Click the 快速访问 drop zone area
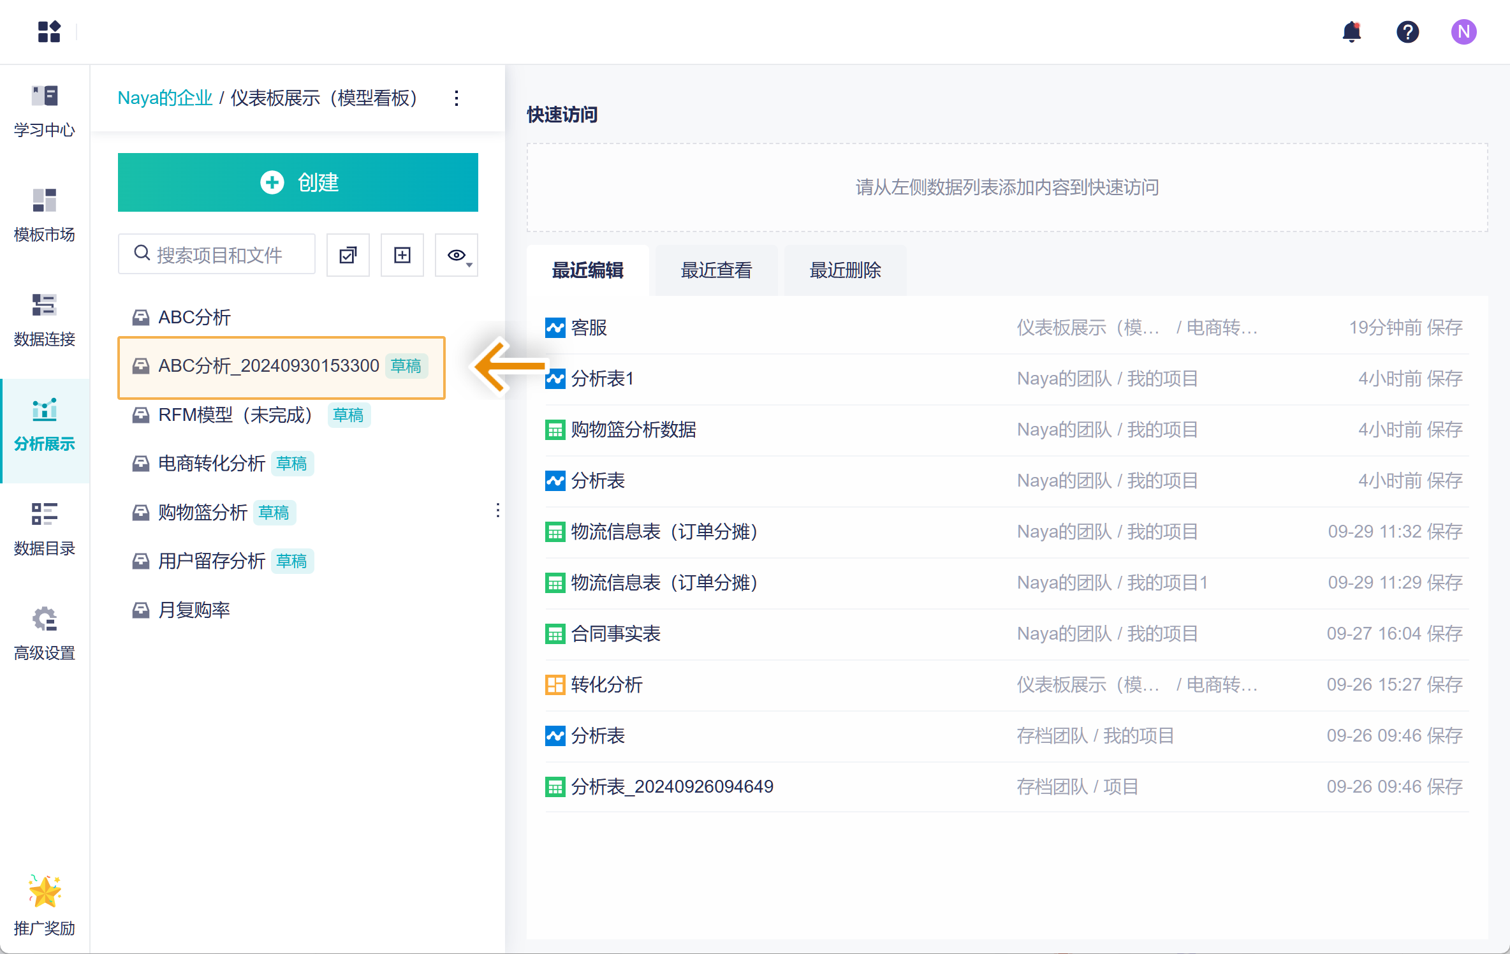Viewport: 1510px width, 954px height. [1007, 187]
